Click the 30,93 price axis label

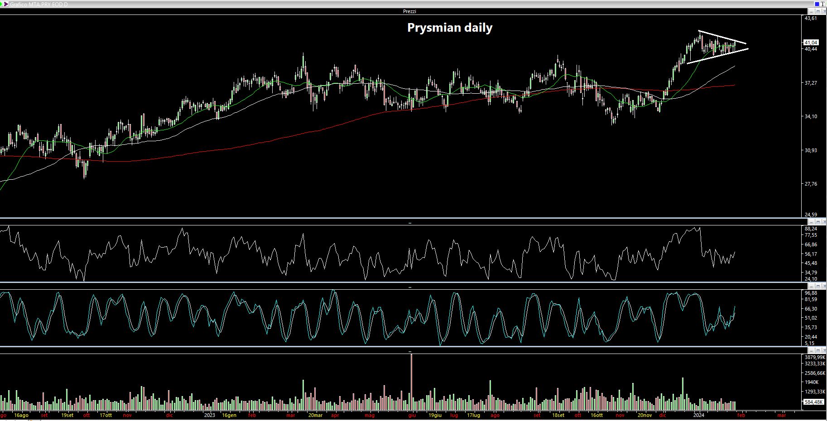coord(811,150)
